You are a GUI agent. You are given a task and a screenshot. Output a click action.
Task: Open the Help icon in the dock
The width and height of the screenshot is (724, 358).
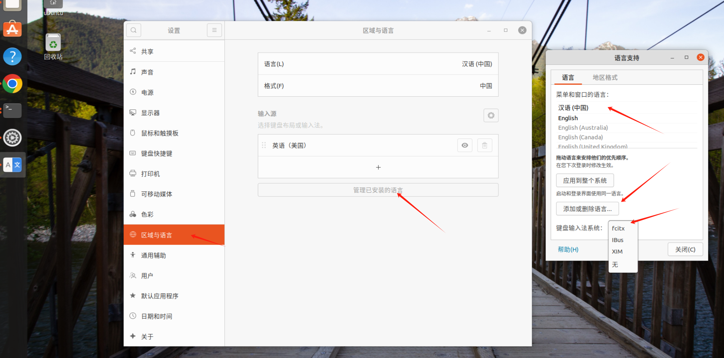click(x=12, y=56)
